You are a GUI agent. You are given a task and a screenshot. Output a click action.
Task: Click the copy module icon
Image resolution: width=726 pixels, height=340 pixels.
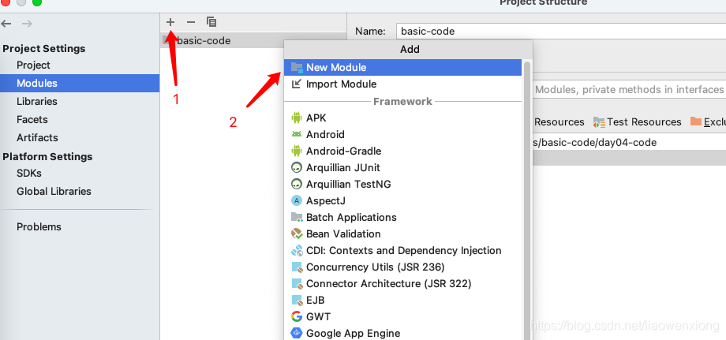[211, 22]
